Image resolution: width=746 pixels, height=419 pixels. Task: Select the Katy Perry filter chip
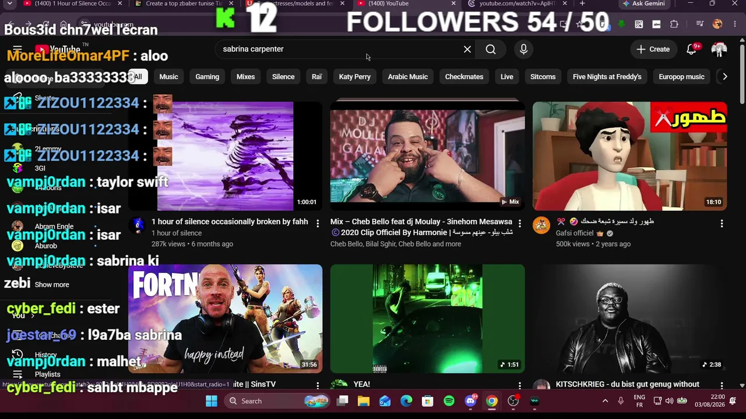click(x=355, y=77)
